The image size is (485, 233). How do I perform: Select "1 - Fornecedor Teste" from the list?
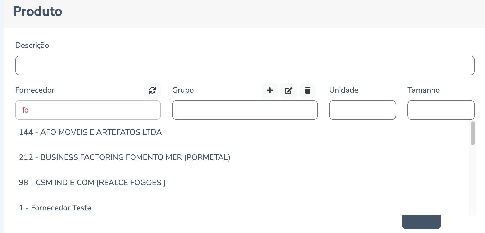[55, 208]
